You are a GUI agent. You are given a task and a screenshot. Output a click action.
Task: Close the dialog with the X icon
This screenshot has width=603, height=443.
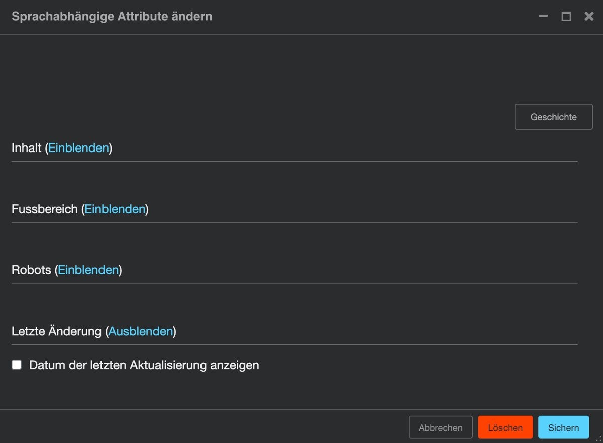589,16
